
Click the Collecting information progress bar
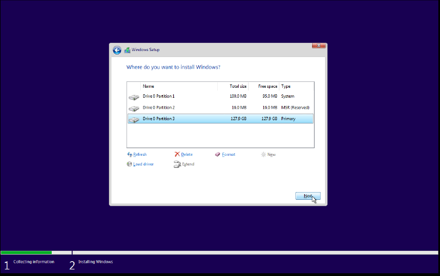[x=36, y=252]
